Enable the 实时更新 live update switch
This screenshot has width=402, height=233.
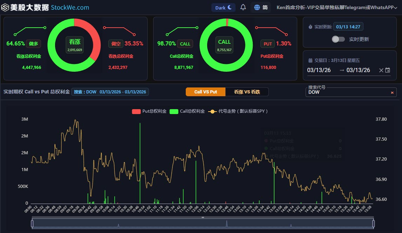tap(338, 39)
